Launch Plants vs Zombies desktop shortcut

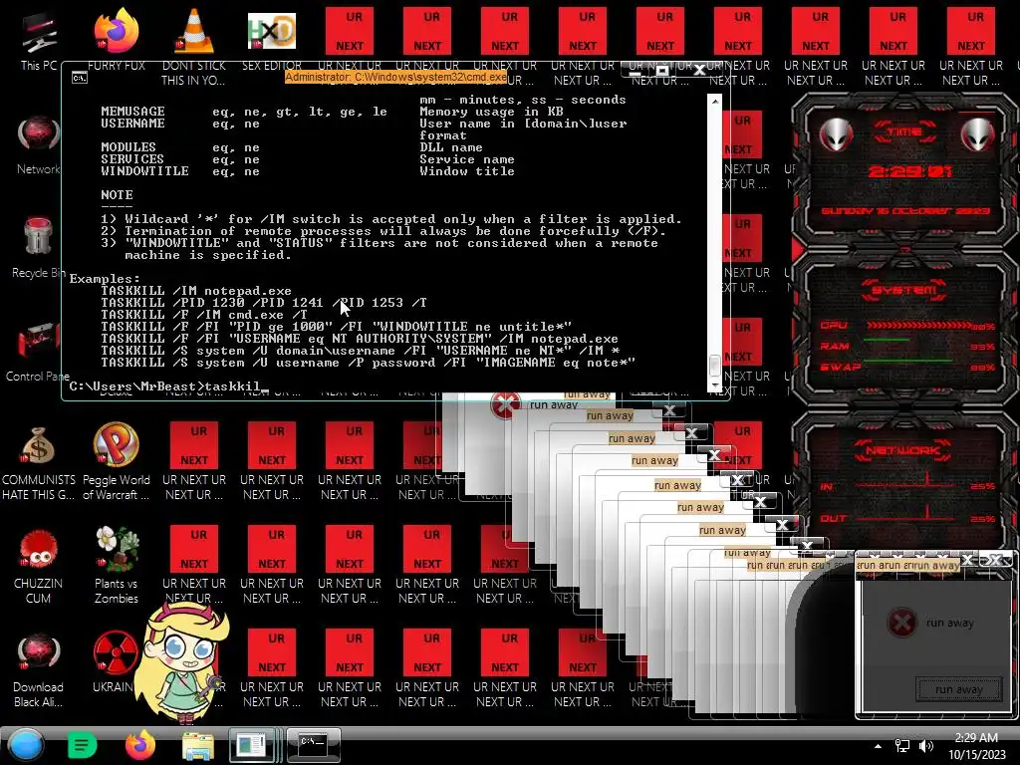[x=117, y=566]
